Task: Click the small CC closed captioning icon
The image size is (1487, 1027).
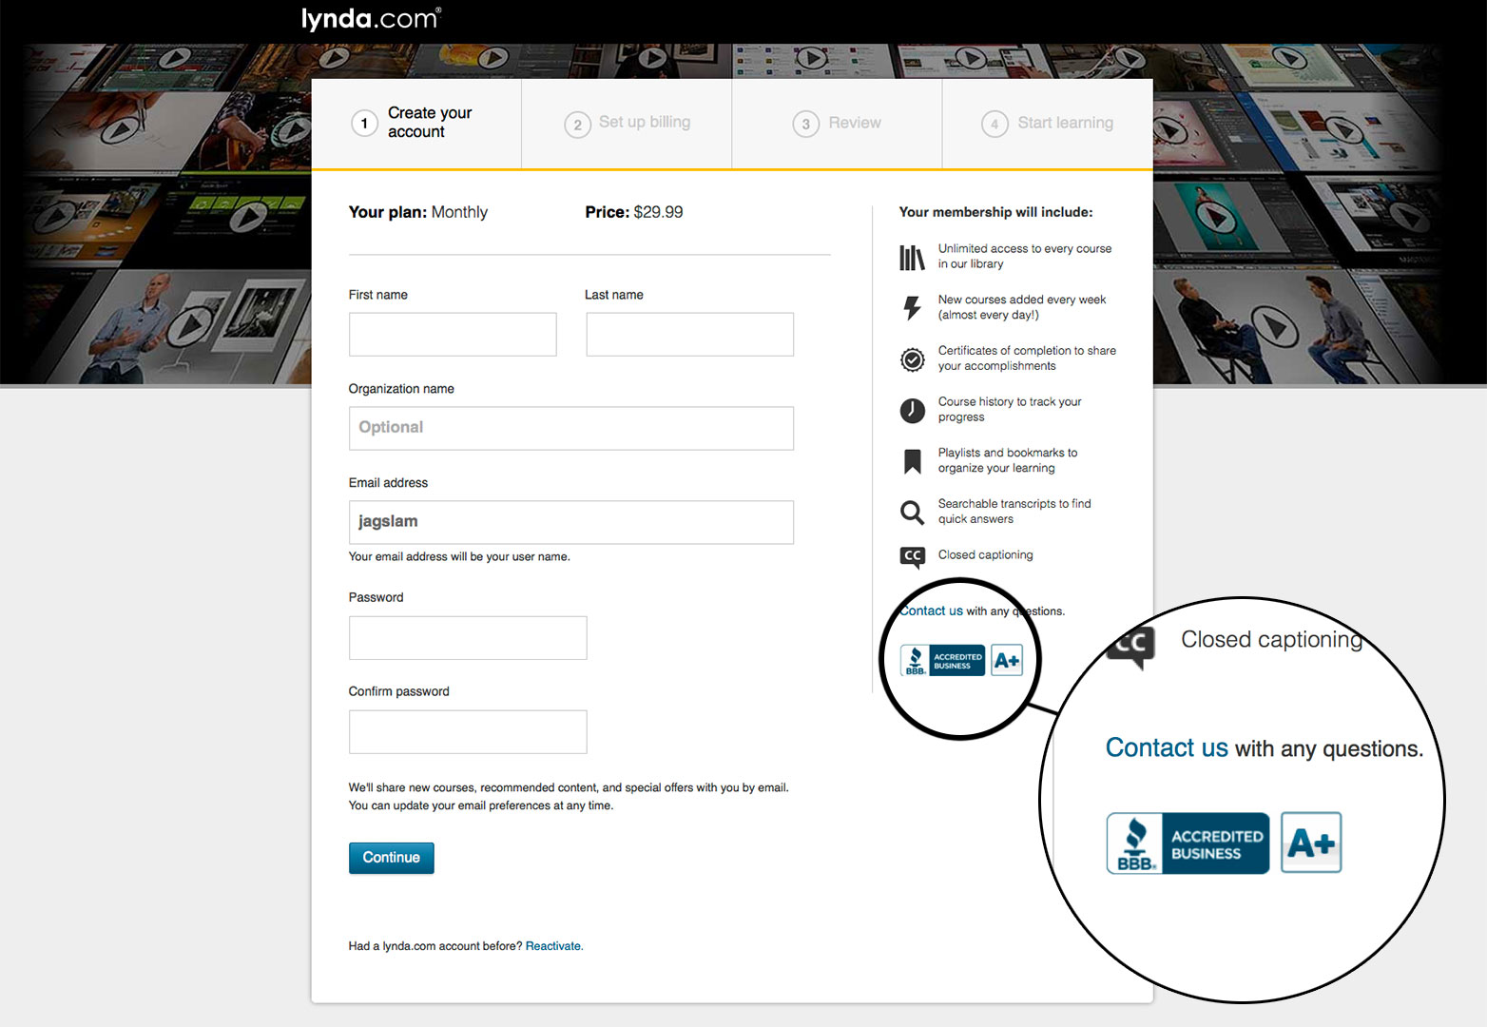Action: point(912,556)
